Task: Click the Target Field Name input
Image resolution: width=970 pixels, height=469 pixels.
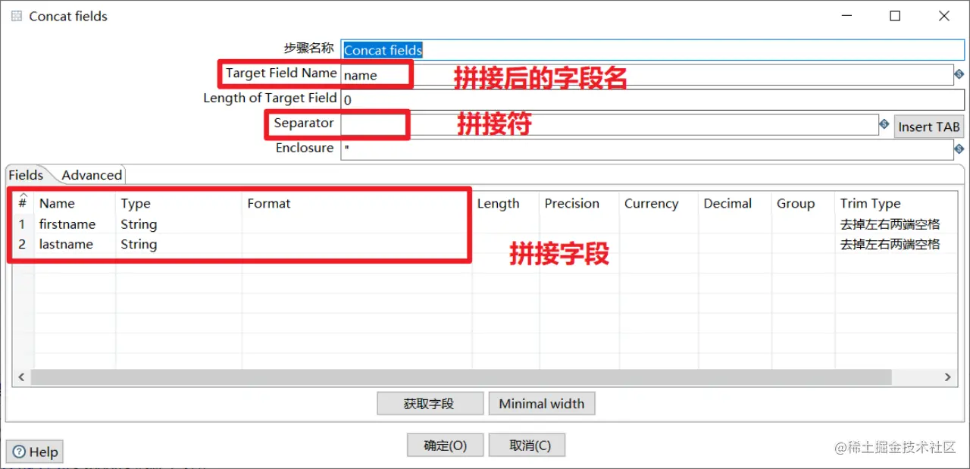Action: [646, 75]
